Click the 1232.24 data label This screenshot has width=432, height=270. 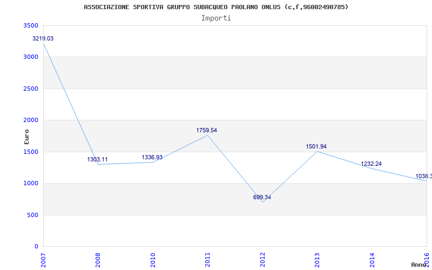[371, 164]
